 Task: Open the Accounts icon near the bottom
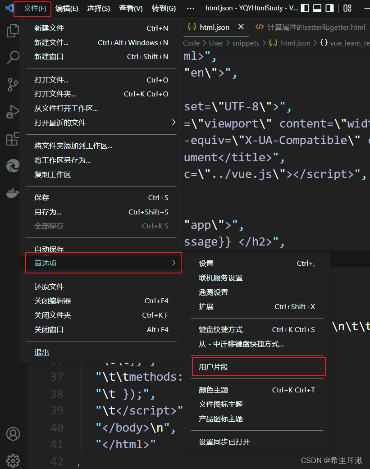(x=13, y=434)
